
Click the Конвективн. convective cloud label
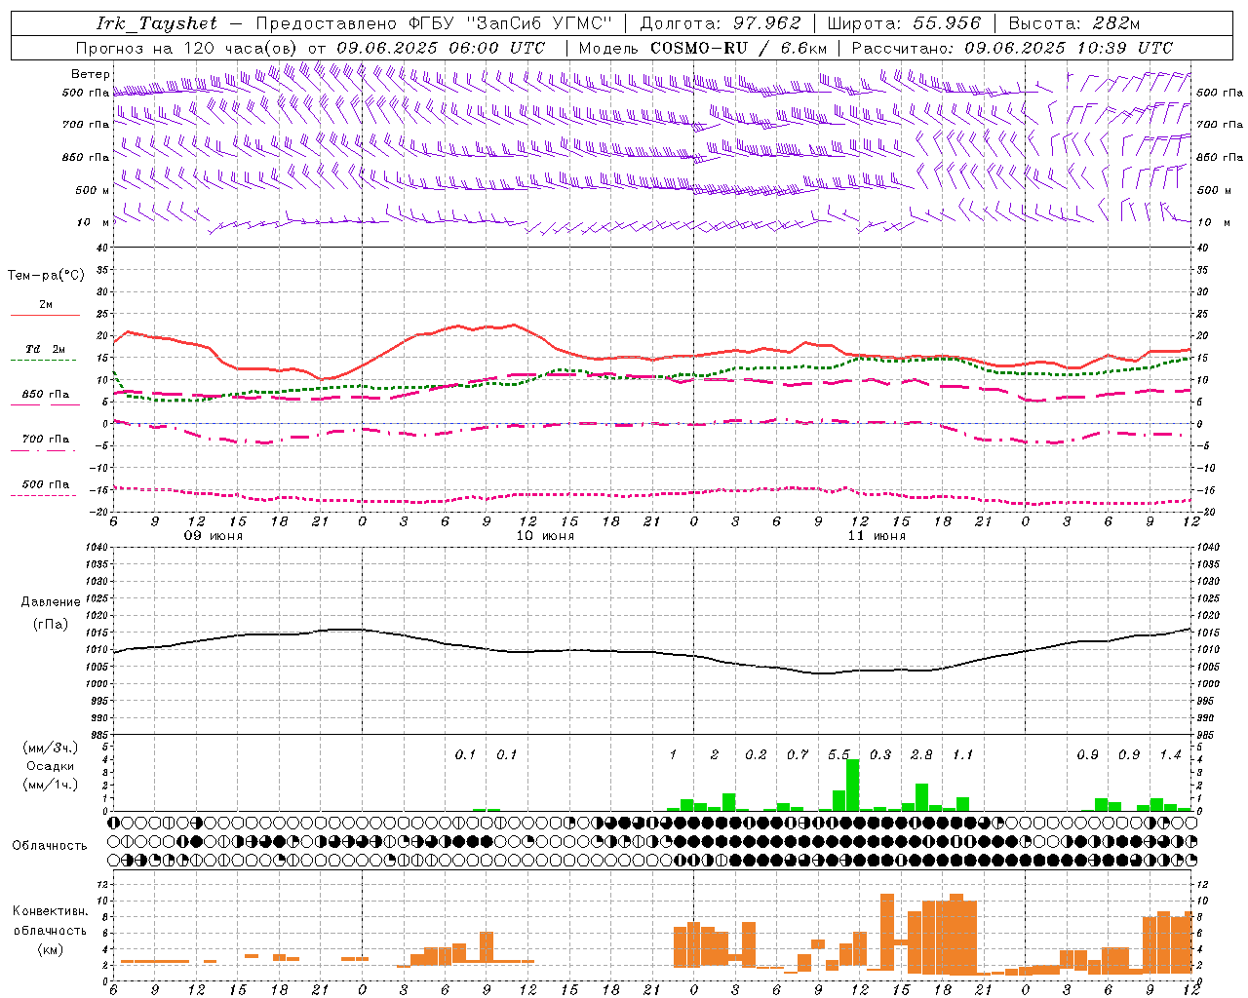click(50, 911)
